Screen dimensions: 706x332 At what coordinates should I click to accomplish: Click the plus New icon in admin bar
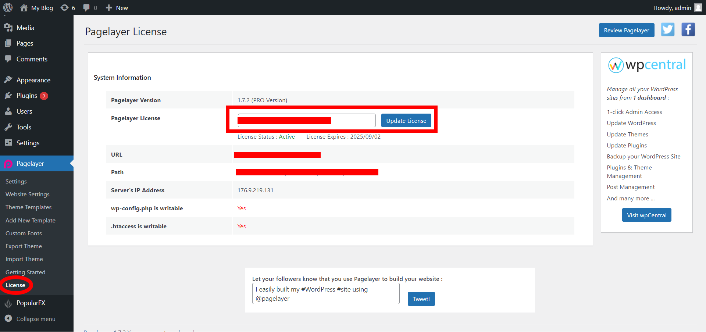coord(109,8)
